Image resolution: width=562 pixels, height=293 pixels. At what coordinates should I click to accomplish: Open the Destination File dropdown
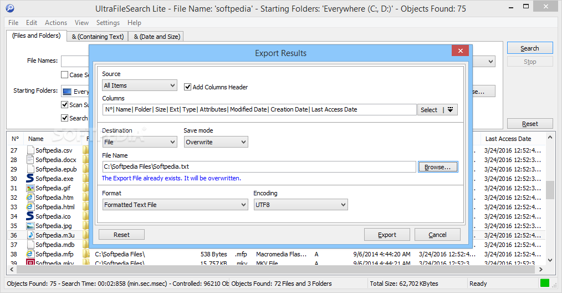pos(140,142)
